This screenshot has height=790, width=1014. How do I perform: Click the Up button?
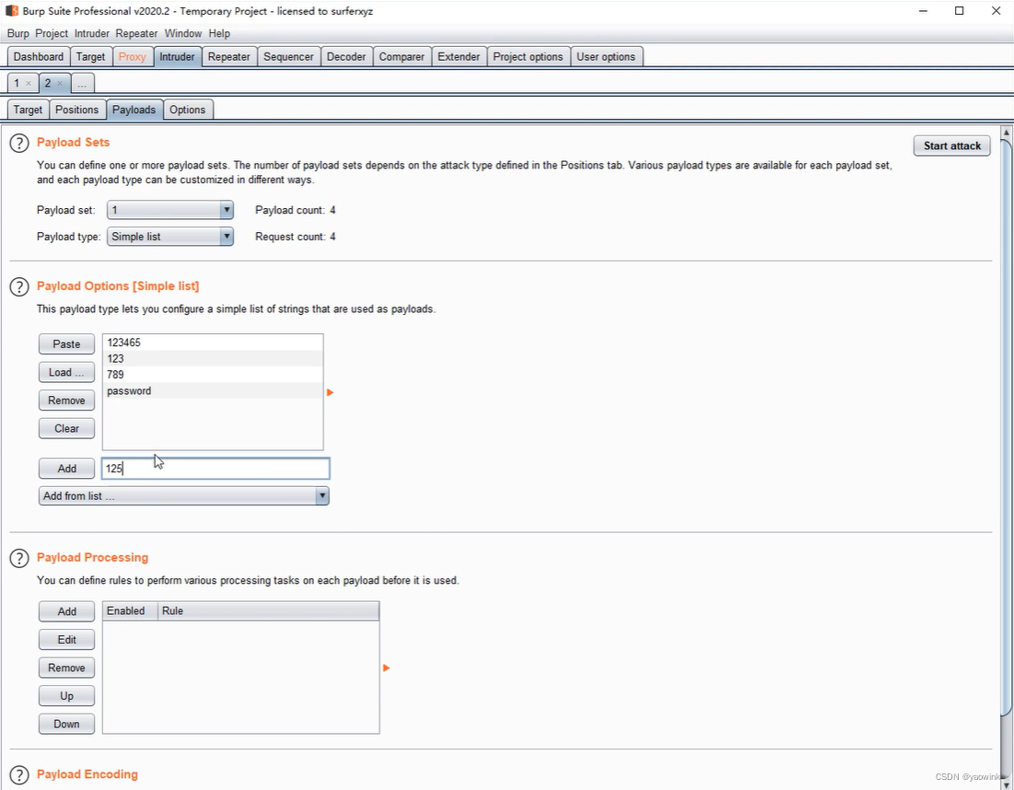click(x=66, y=695)
